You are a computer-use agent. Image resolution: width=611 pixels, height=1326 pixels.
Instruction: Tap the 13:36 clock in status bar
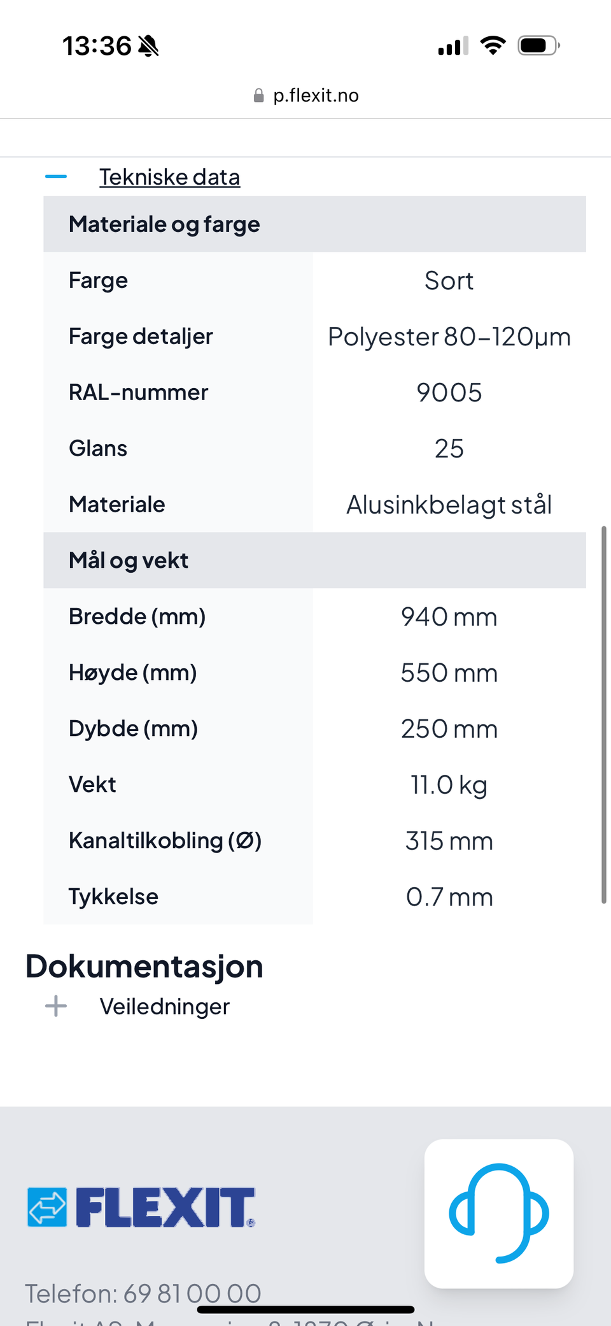97,46
